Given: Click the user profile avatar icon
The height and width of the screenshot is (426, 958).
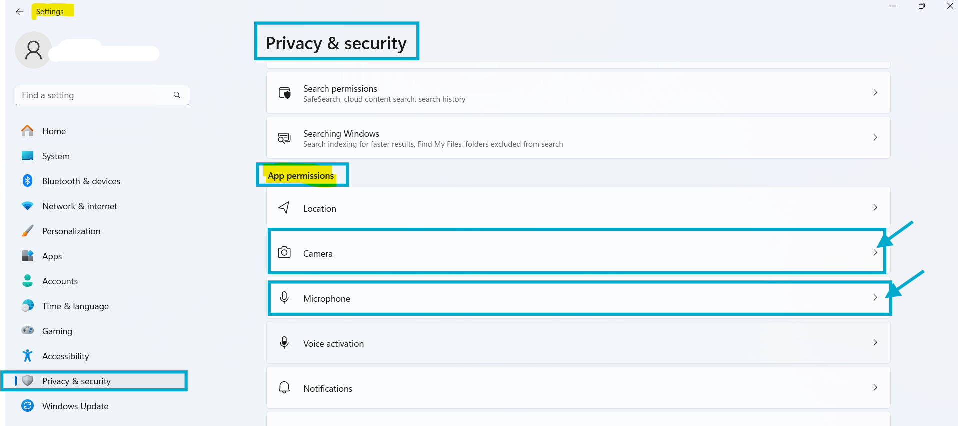Looking at the screenshot, I should [x=34, y=50].
